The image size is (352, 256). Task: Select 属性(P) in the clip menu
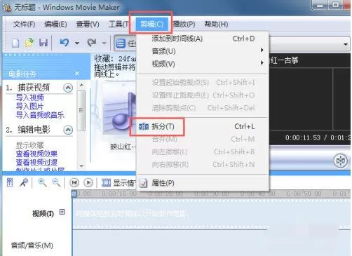coord(203,183)
